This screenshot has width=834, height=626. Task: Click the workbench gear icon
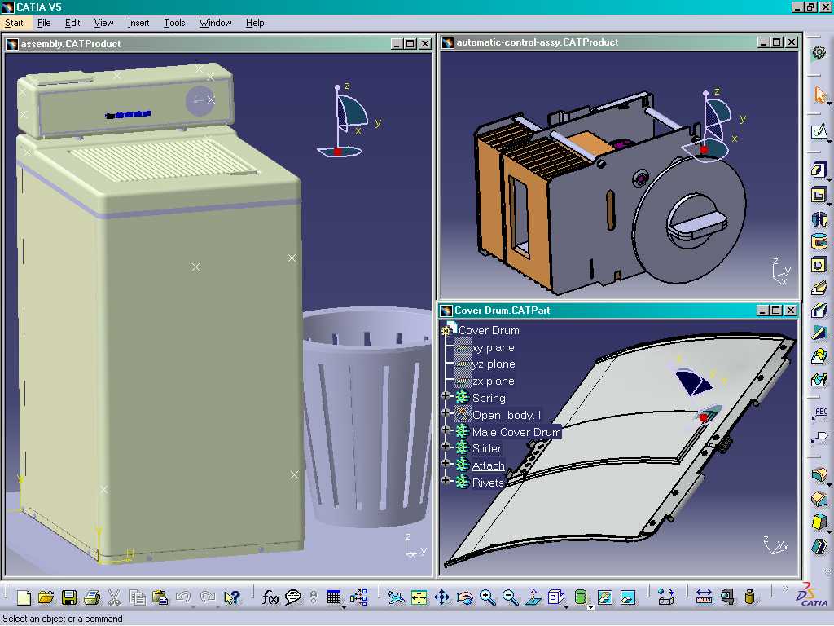click(819, 52)
